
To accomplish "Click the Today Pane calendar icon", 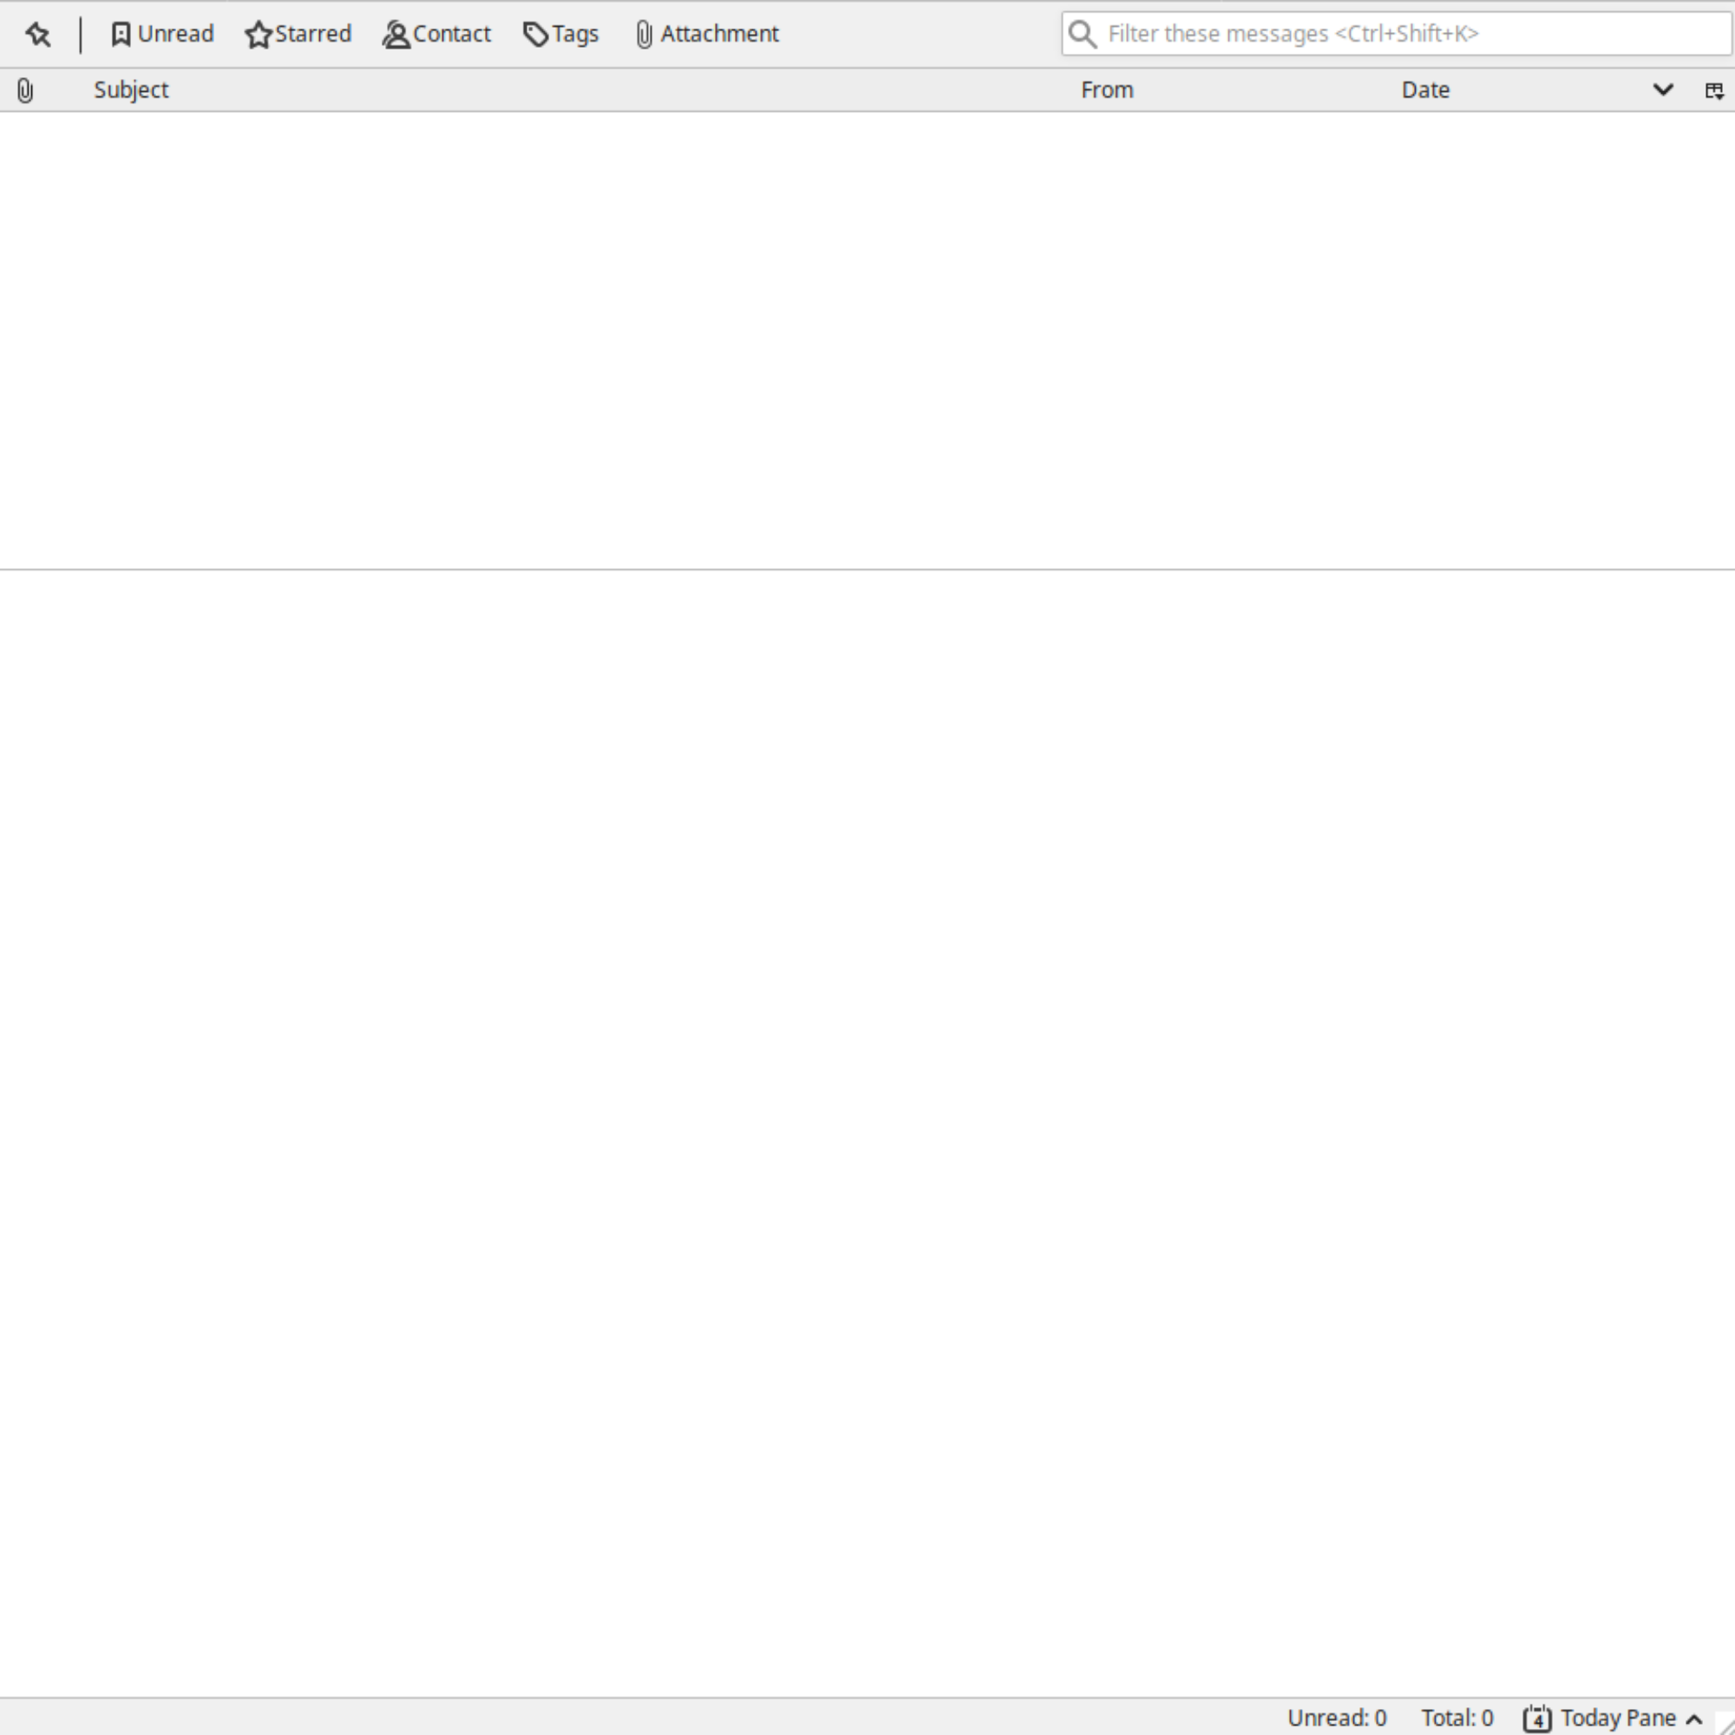I will pyautogui.click(x=1536, y=1718).
